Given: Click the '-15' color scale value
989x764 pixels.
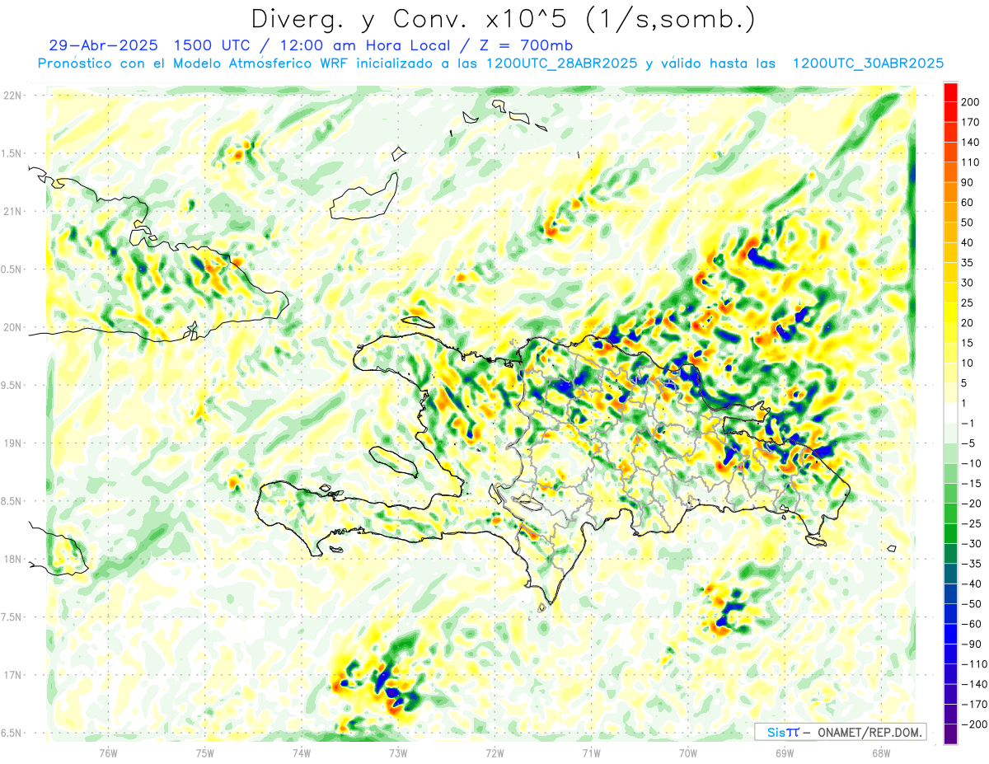Looking at the screenshot, I should click(973, 483).
